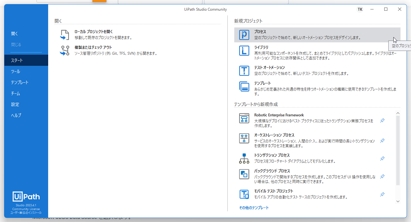Maximize the UiPath Studio window
This screenshot has width=411, height=222.
(x=386, y=9)
